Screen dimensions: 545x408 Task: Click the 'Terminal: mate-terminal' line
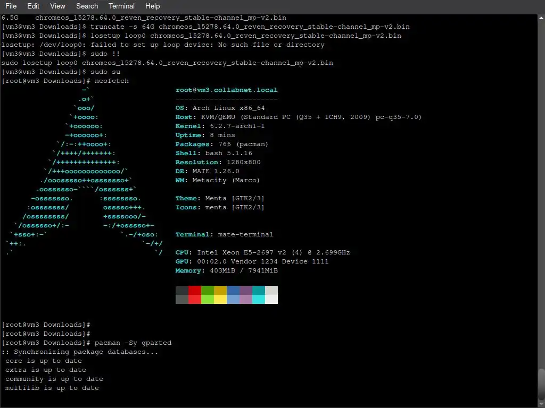click(x=224, y=234)
